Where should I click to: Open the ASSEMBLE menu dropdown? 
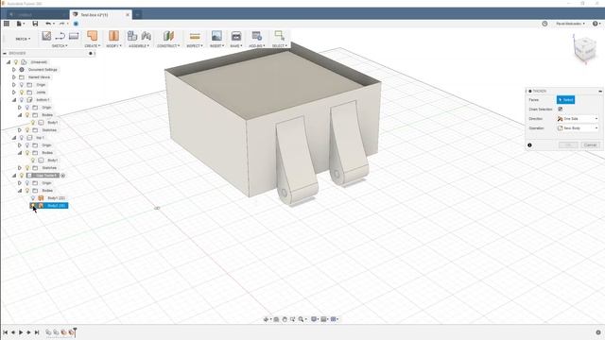coord(139,46)
